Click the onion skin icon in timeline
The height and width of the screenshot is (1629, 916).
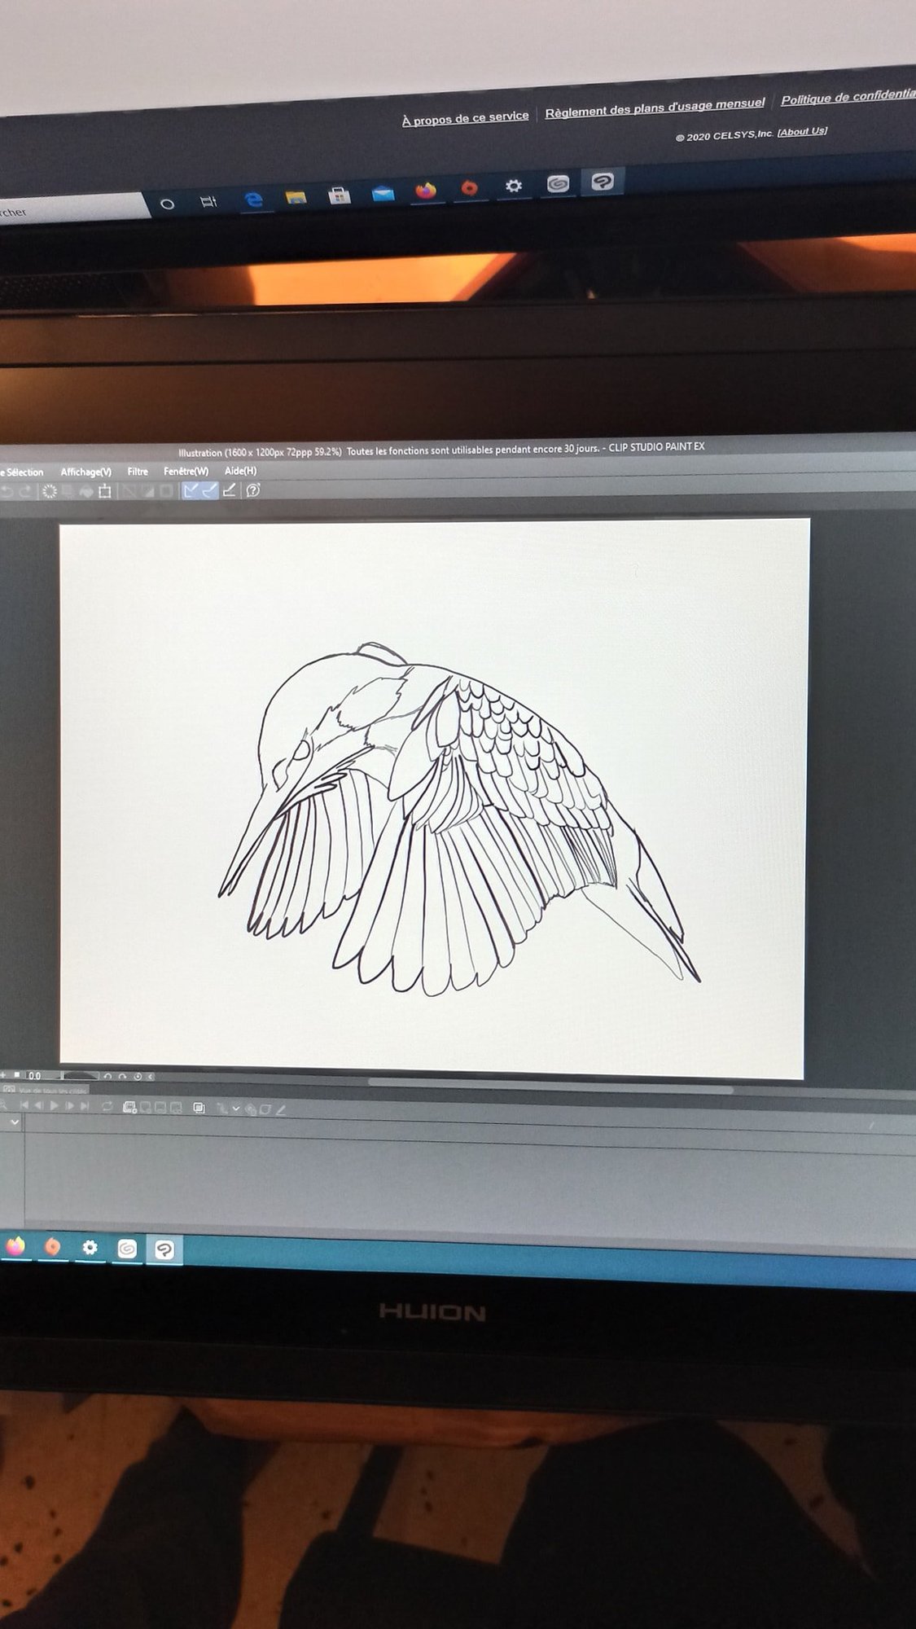pos(199,1108)
